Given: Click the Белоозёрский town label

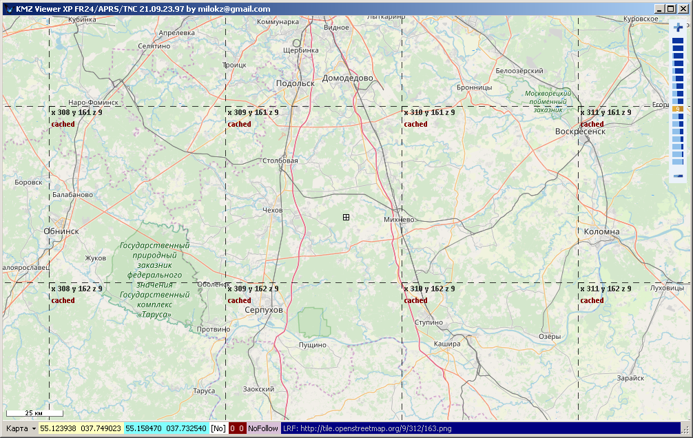Looking at the screenshot, I should coord(519,71).
